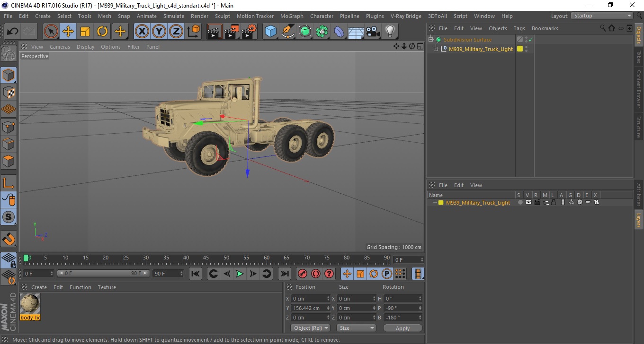Viewport: 644px width, 344px height.
Task: Expand the M939_Military_Truck_Light object tree
Action: click(437, 49)
